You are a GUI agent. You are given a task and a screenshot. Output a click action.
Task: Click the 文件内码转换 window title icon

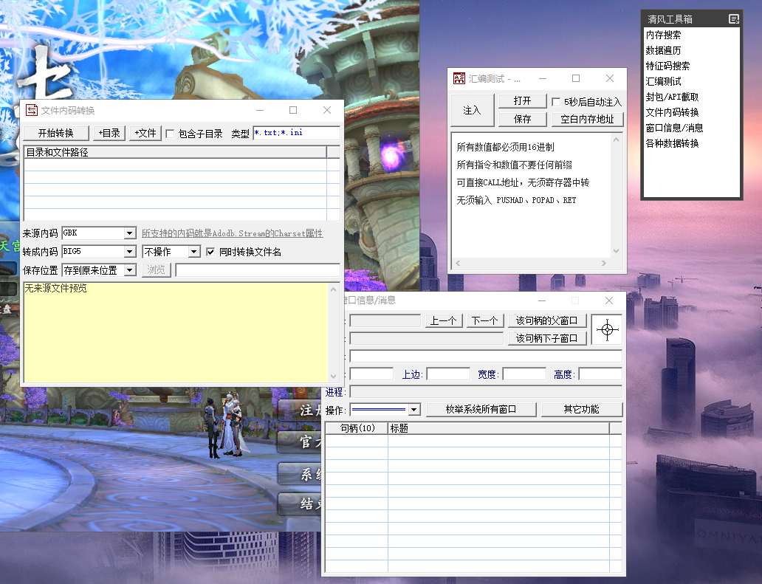coord(32,110)
